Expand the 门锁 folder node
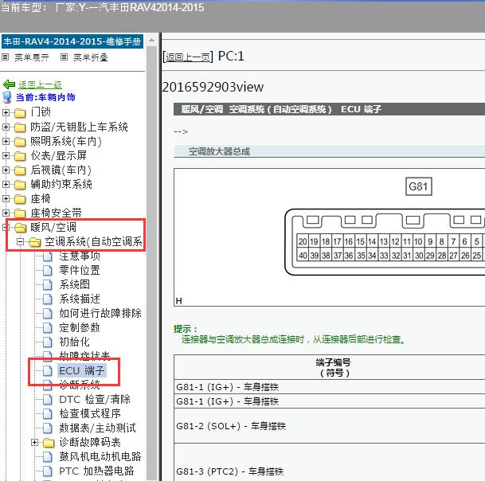 click(x=6, y=112)
